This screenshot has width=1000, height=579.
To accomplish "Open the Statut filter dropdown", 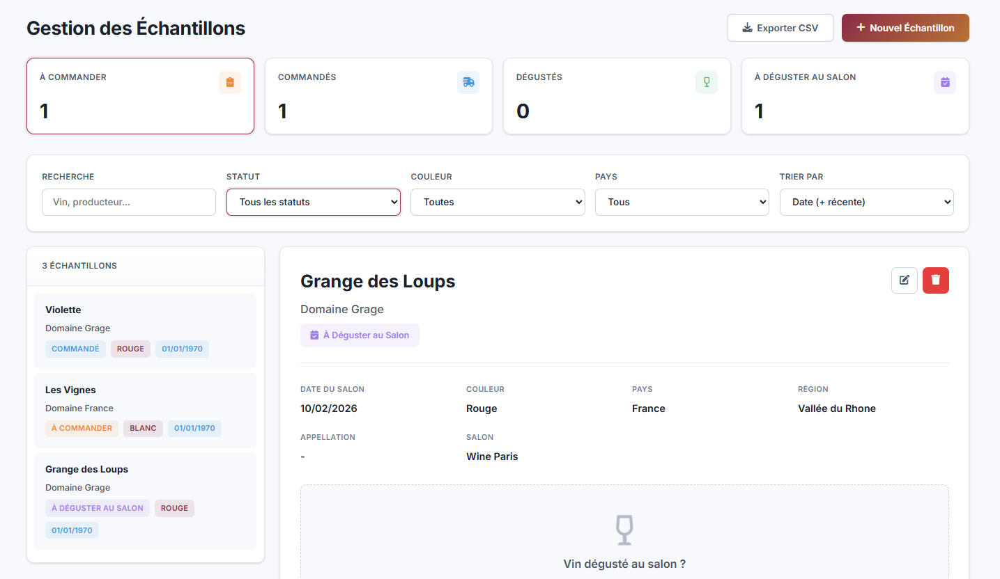I will click(x=314, y=202).
